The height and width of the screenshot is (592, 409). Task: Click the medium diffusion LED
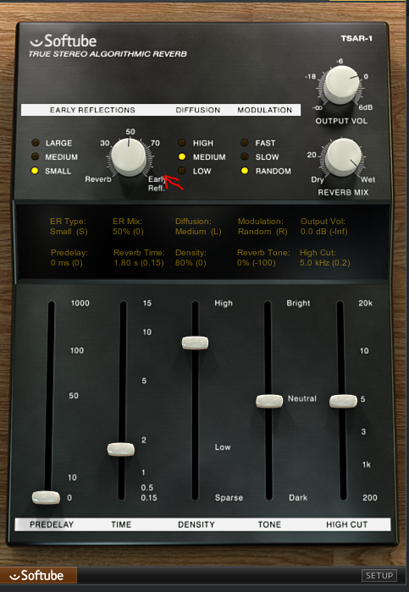click(182, 156)
